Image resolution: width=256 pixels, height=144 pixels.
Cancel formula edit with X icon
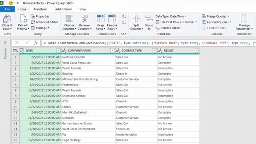tap(17, 43)
